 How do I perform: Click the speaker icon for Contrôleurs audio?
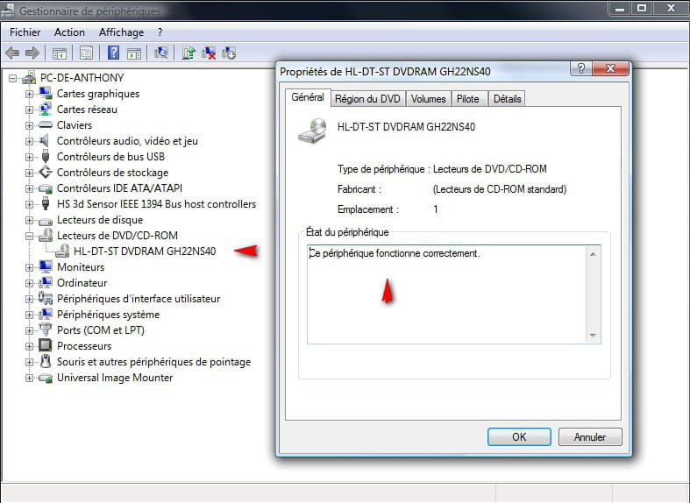pos(45,141)
